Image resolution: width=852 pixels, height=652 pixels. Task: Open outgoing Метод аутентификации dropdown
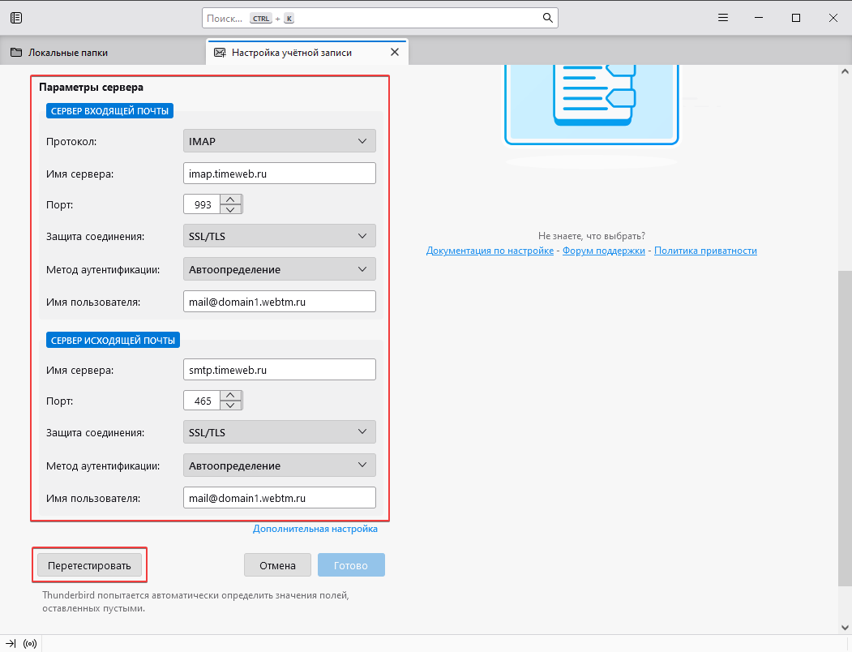click(x=280, y=465)
